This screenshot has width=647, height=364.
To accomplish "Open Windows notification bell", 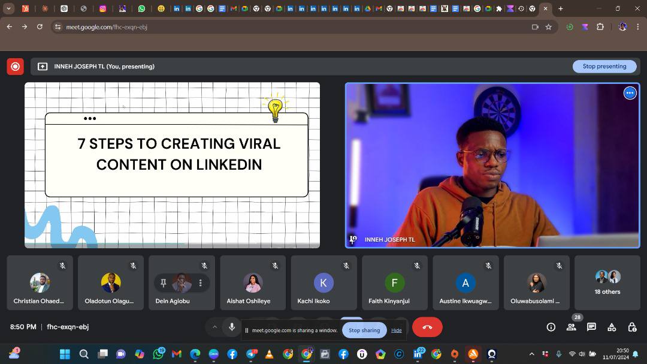I will (x=636, y=354).
